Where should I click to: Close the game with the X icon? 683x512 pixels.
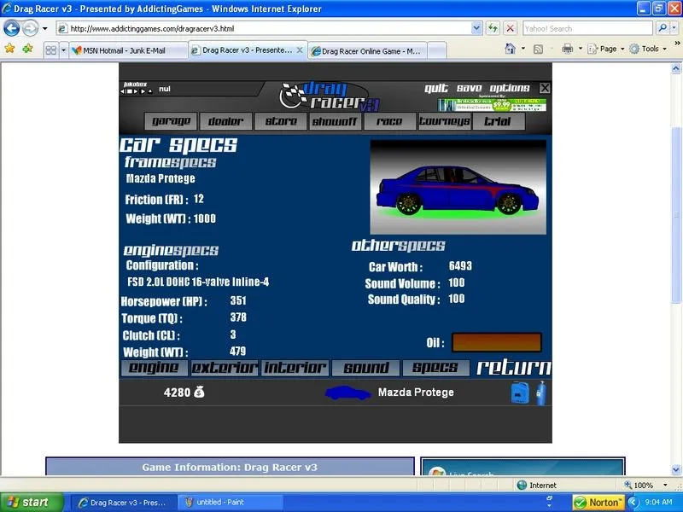click(545, 88)
